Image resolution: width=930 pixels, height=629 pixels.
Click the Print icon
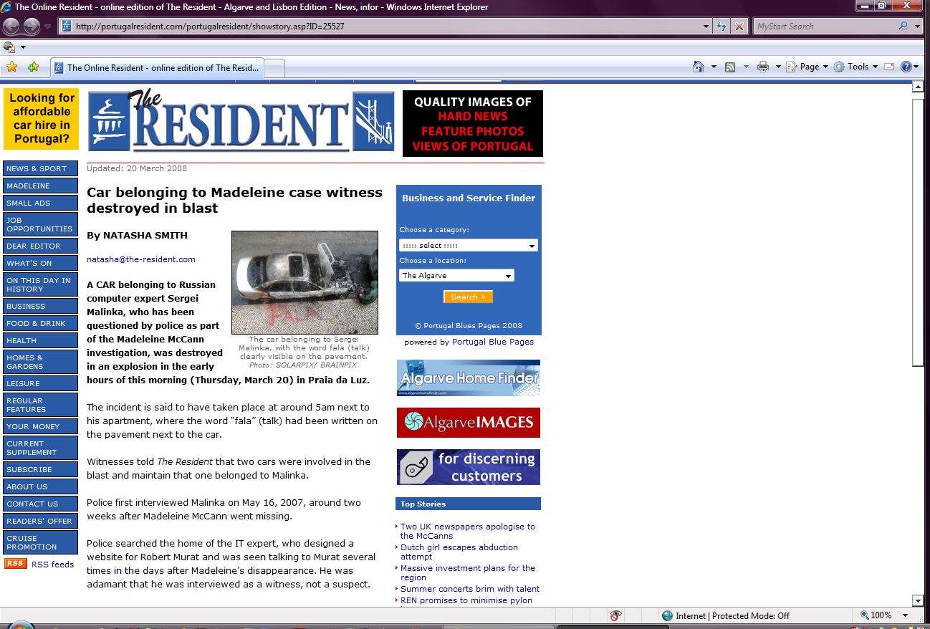coord(763,67)
